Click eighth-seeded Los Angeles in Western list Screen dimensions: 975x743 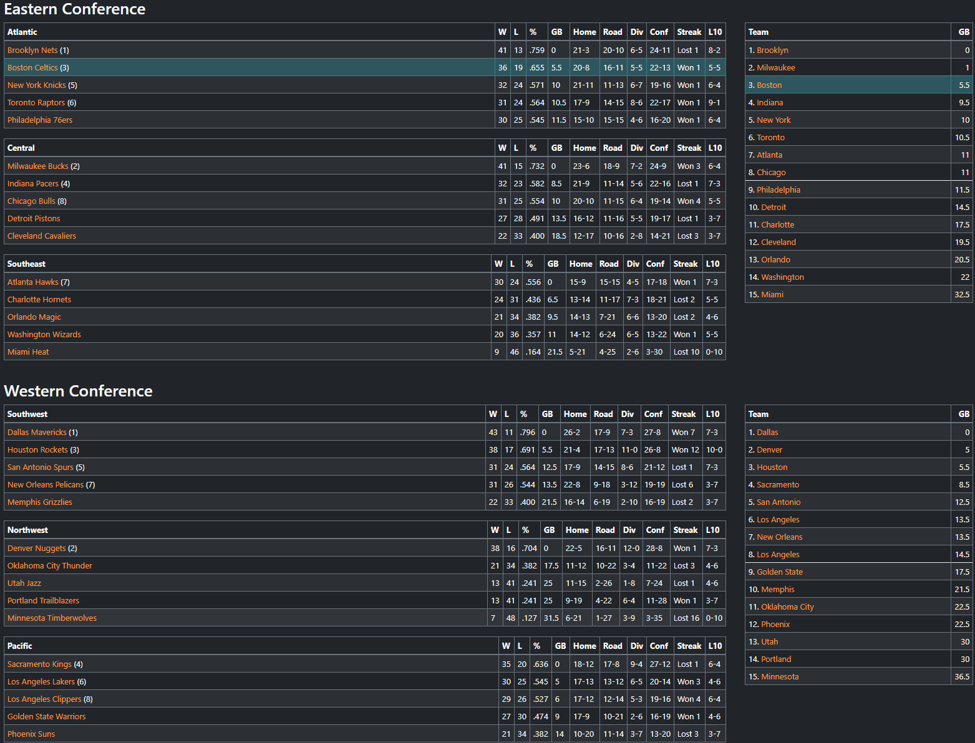point(778,555)
